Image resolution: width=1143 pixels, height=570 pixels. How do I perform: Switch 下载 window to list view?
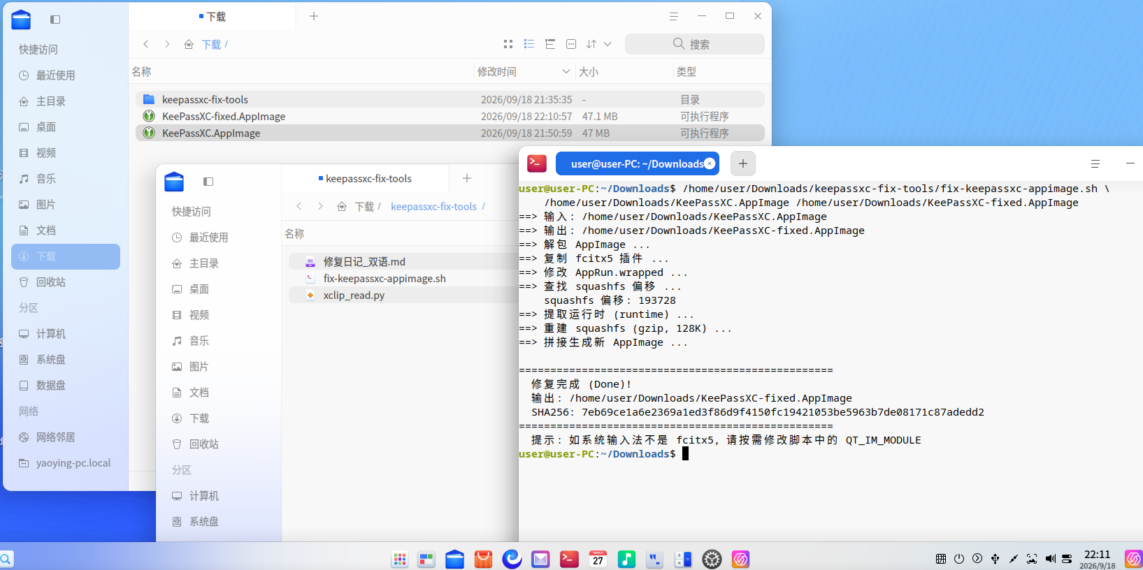[x=529, y=44]
